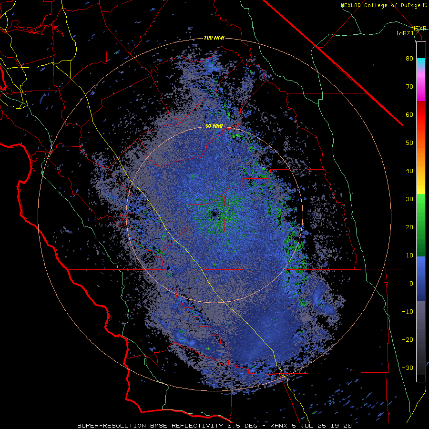429x429 pixels.
Task: Click the -30 dBZ scale value
Action: click(408, 368)
